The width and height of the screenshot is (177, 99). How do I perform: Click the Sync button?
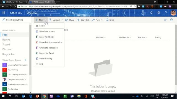(110, 20)
